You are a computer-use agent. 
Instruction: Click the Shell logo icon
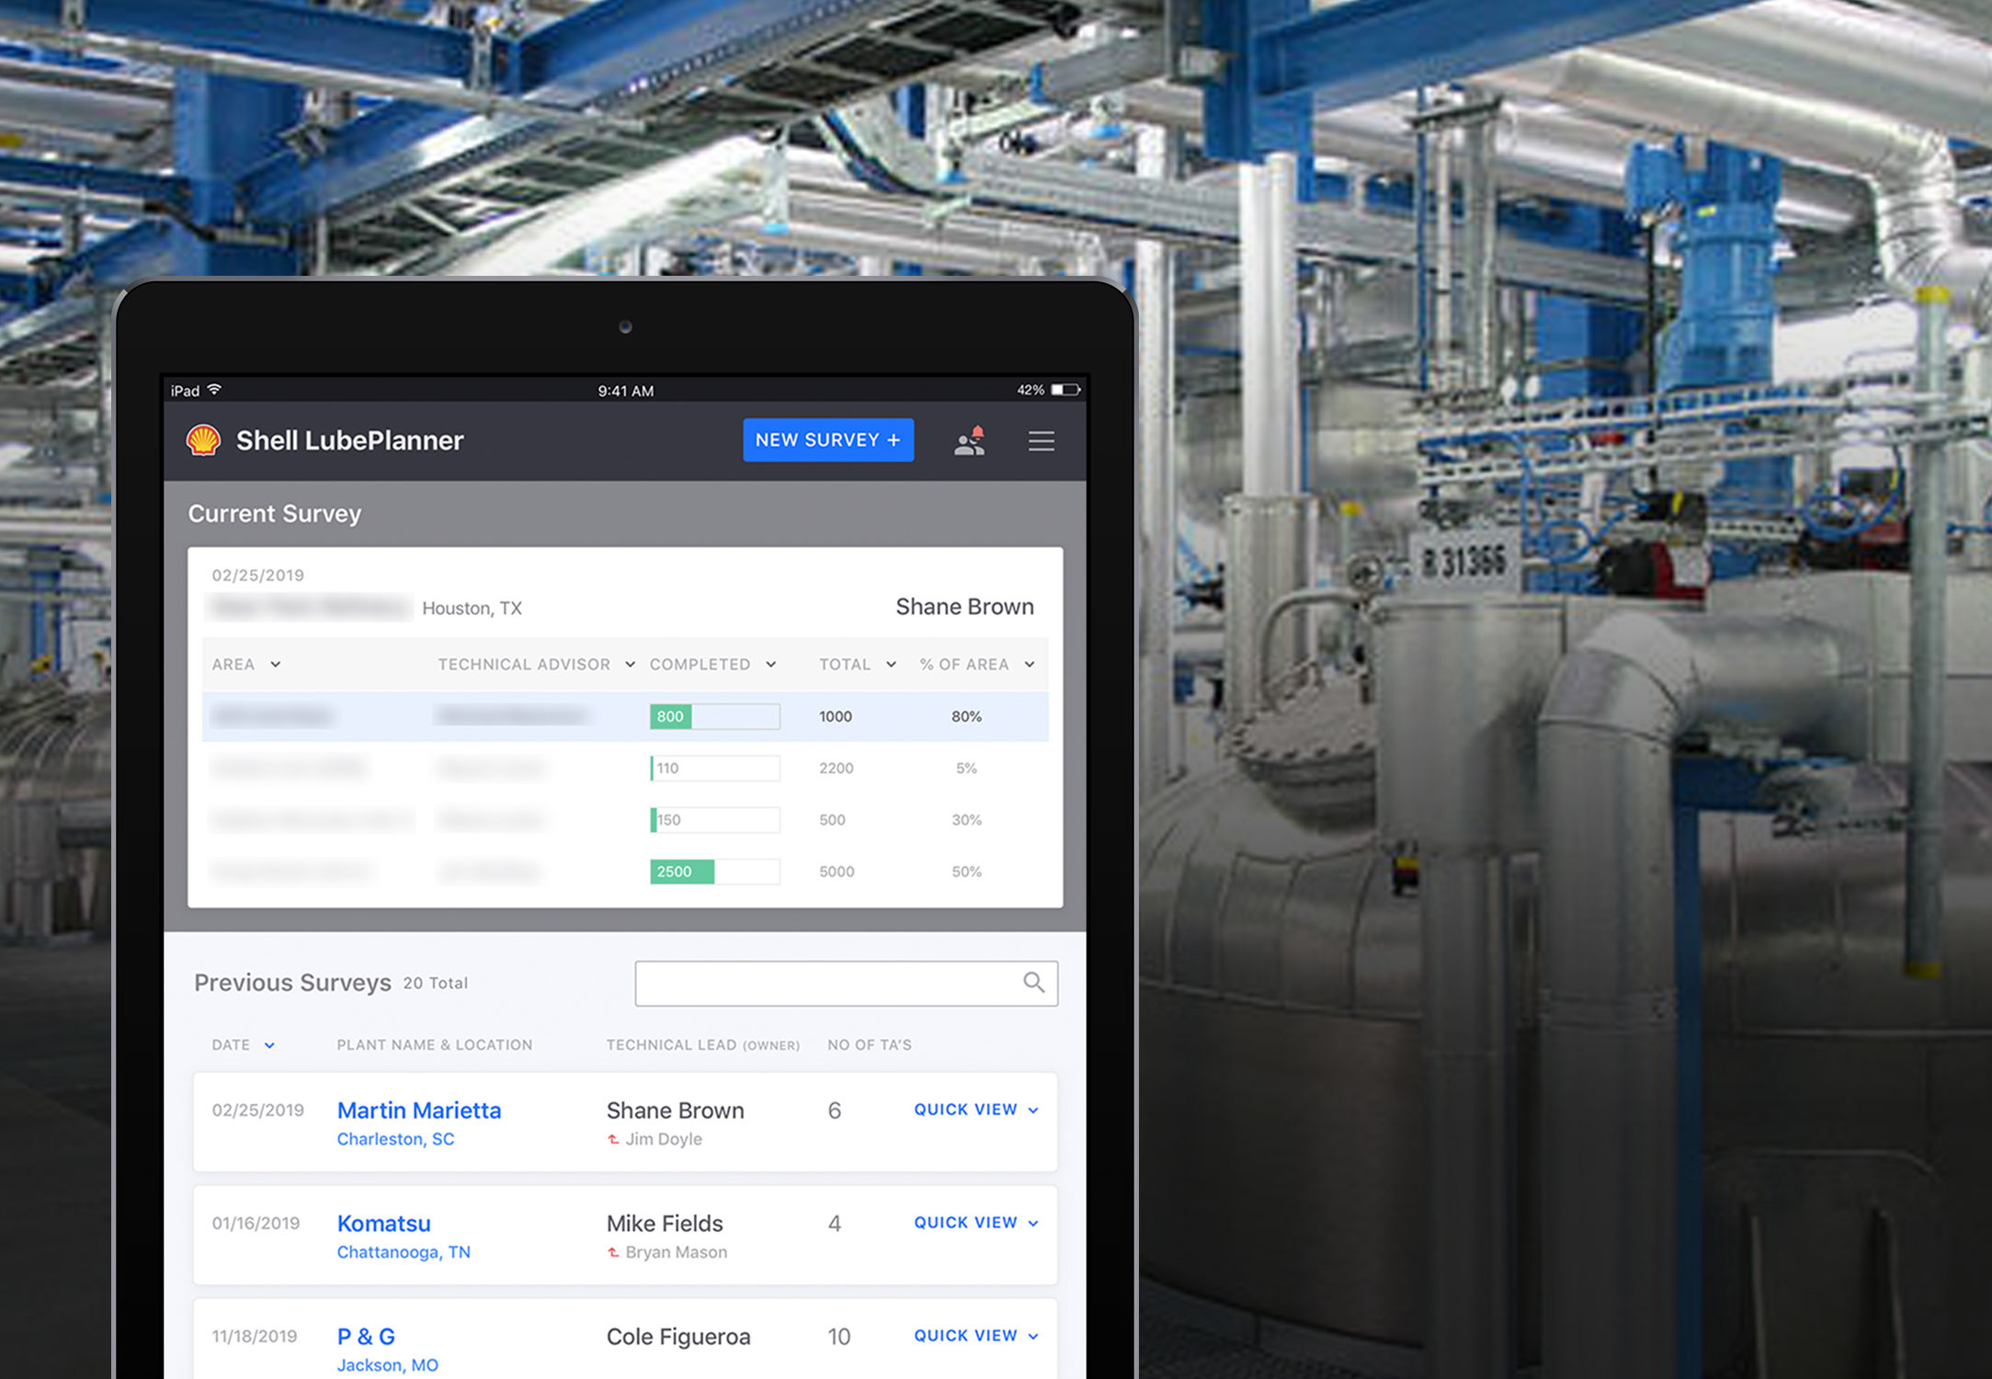(203, 440)
